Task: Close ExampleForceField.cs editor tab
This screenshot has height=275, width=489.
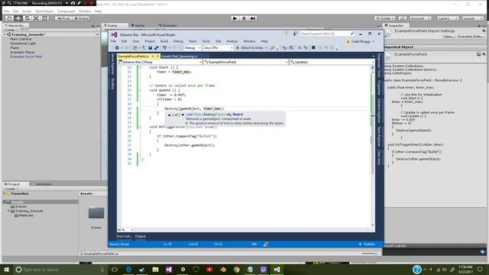Action: pyautogui.click(x=158, y=56)
